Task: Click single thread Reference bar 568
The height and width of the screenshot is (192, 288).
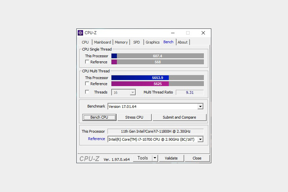Action: point(158,62)
